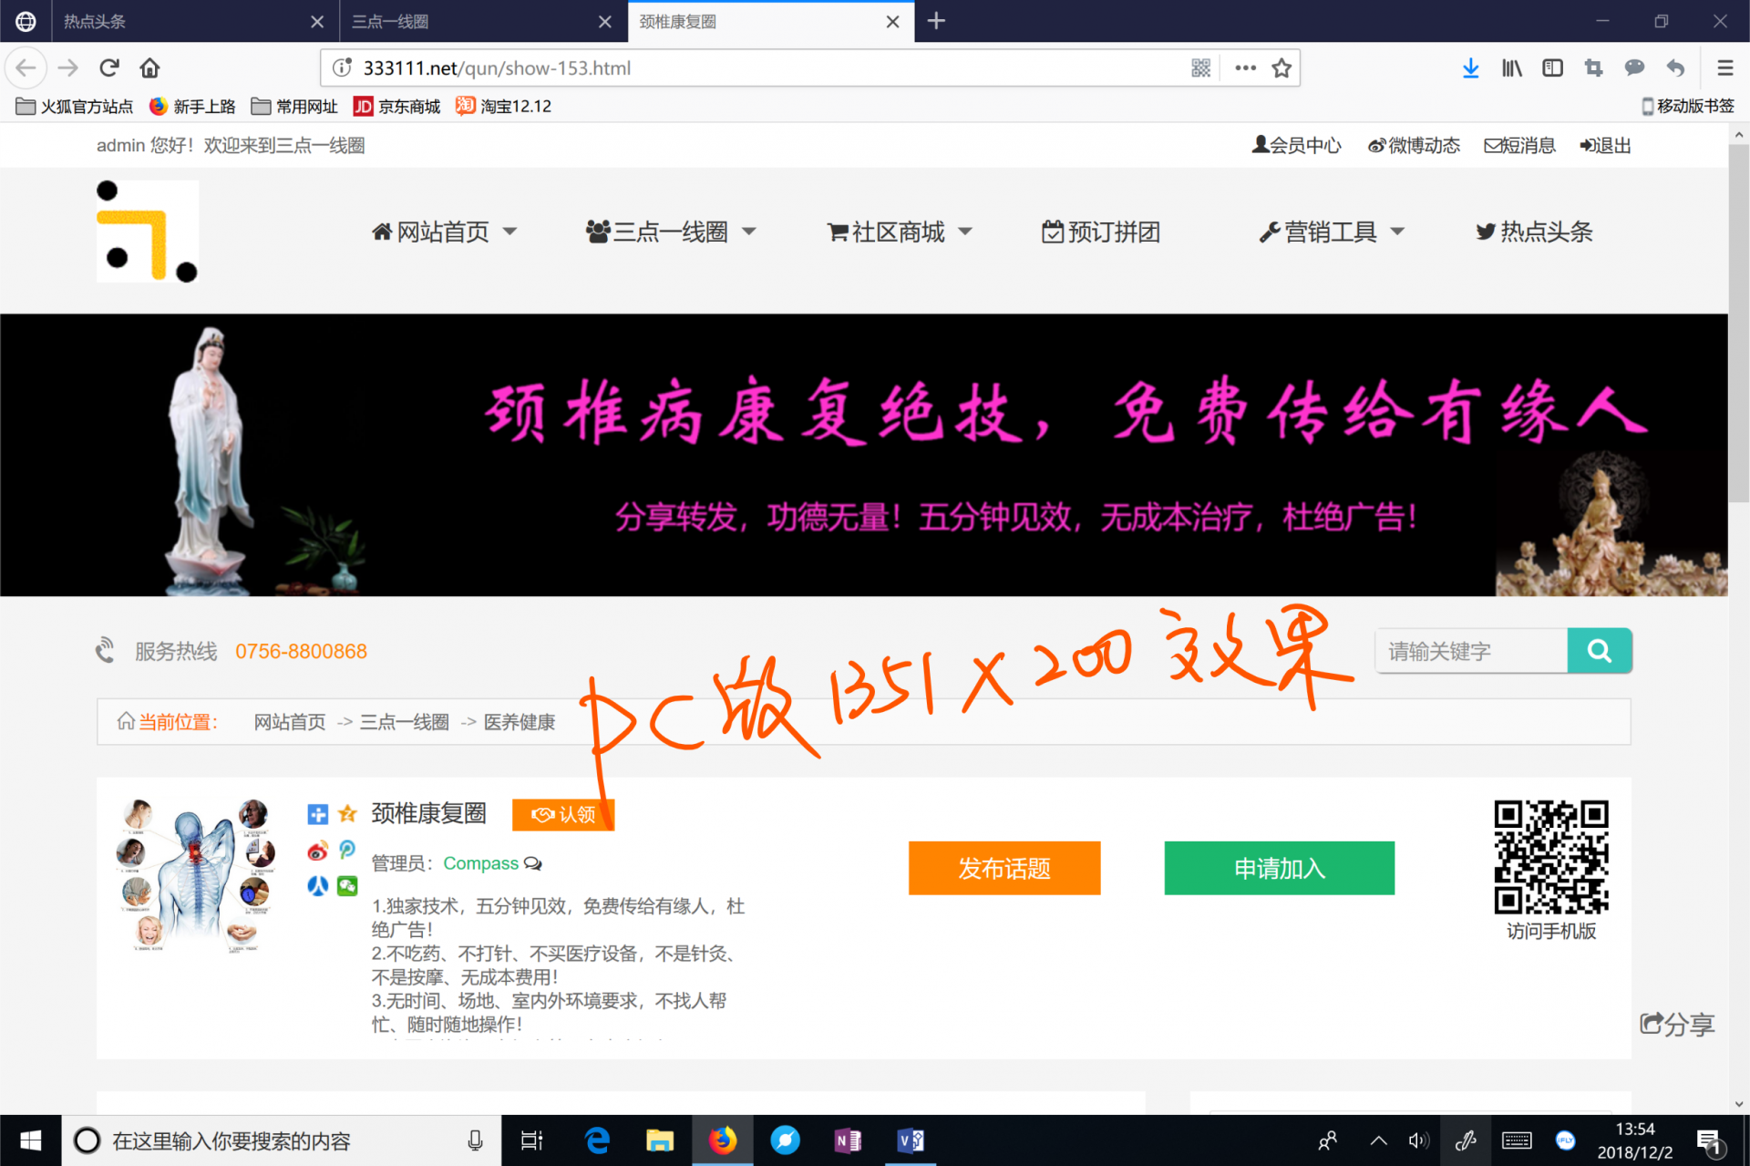The height and width of the screenshot is (1166, 1750).
Task: Toggle the Firefox sidebar icon
Action: (x=1552, y=68)
